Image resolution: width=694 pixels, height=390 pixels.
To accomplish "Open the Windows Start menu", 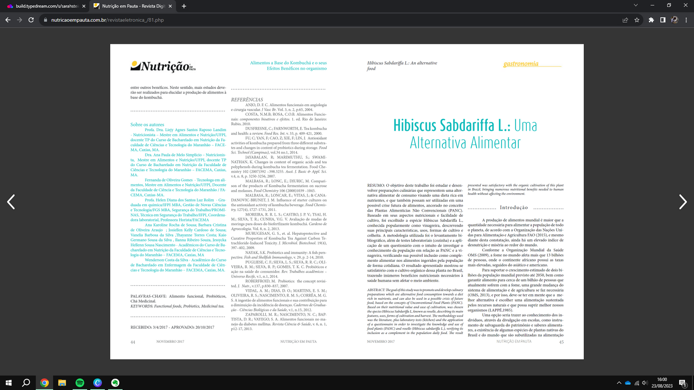I will coord(9,383).
